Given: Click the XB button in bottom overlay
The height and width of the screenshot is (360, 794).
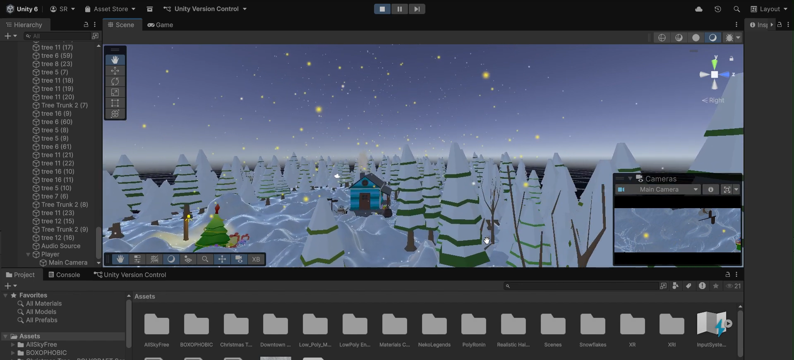Looking at the screenshot, I should [256, 259].
